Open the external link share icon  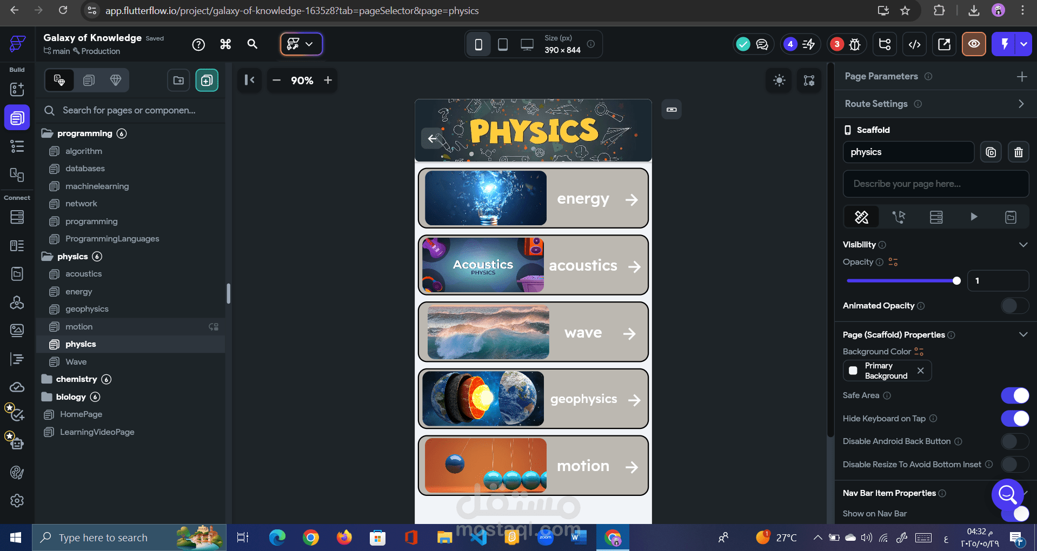[x=944, y=44]
